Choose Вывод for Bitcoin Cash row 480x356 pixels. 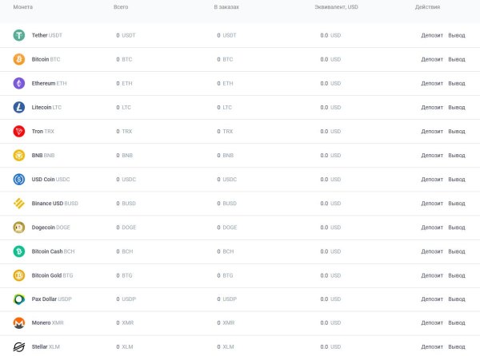point(456,251)
